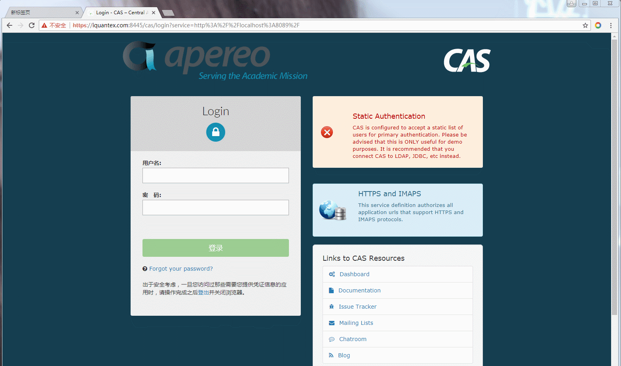Click the CAS logo

coord(467,61)
